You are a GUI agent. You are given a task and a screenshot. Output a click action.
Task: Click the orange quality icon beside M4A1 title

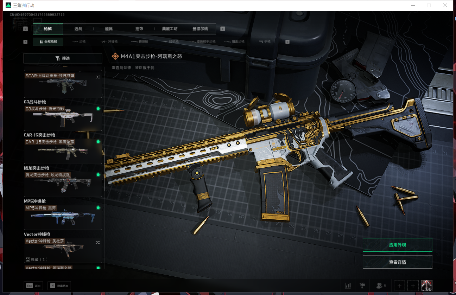point(115,56)
